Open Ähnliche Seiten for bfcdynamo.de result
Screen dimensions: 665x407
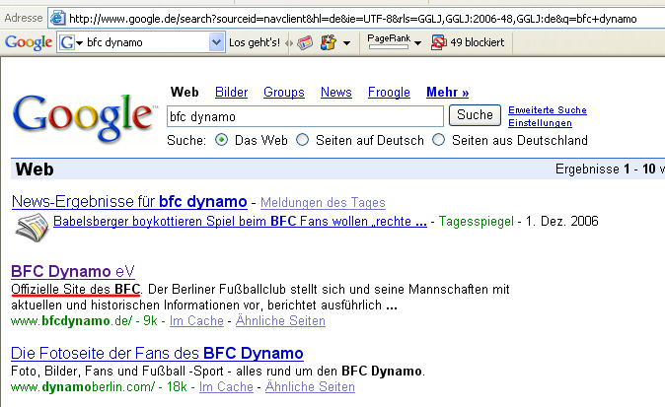pyautogui.click(x=280, y=321)
